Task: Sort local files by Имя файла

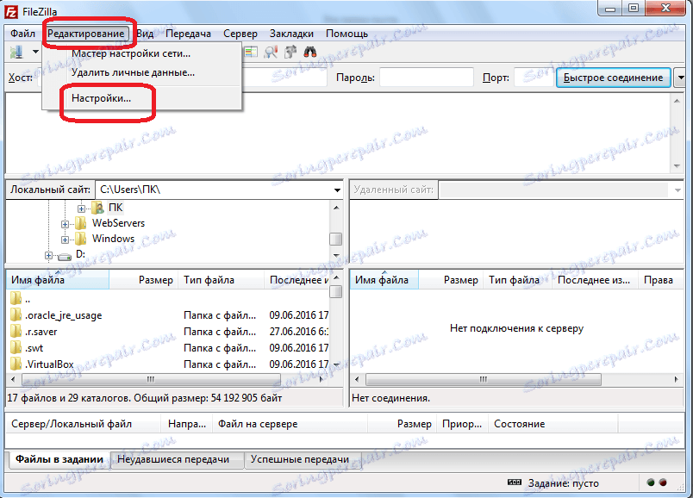Action: point(58,280)
